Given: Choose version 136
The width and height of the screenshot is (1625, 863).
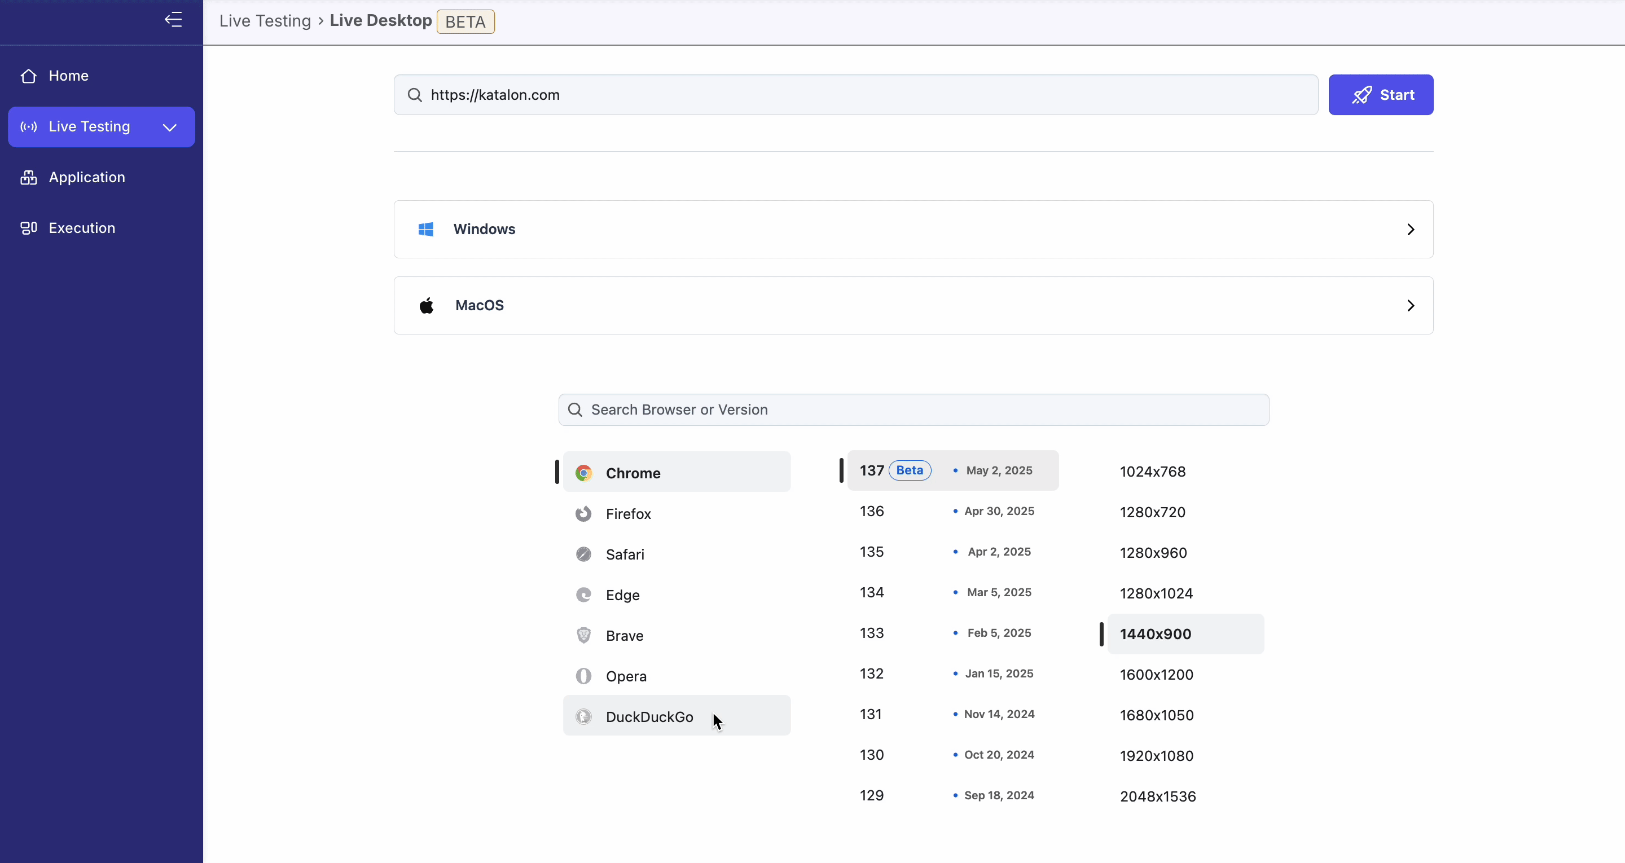Looking at the screenshot, I should (x=953, y=511).
